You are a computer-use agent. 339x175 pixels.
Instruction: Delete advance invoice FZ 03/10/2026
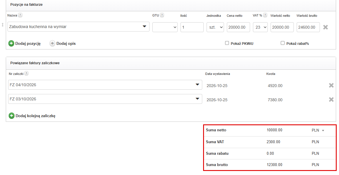(x=331, y=100)
